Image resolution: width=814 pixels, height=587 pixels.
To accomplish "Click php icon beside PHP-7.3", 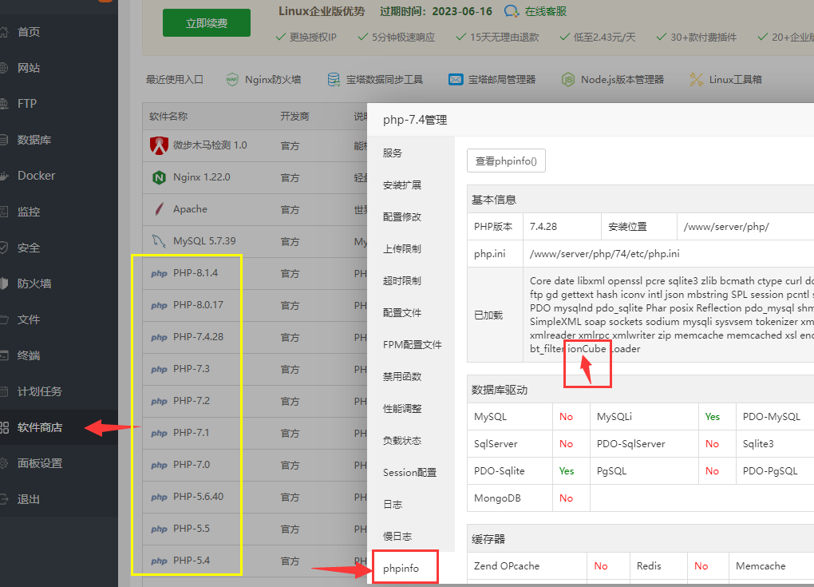I will pos(160,369).
